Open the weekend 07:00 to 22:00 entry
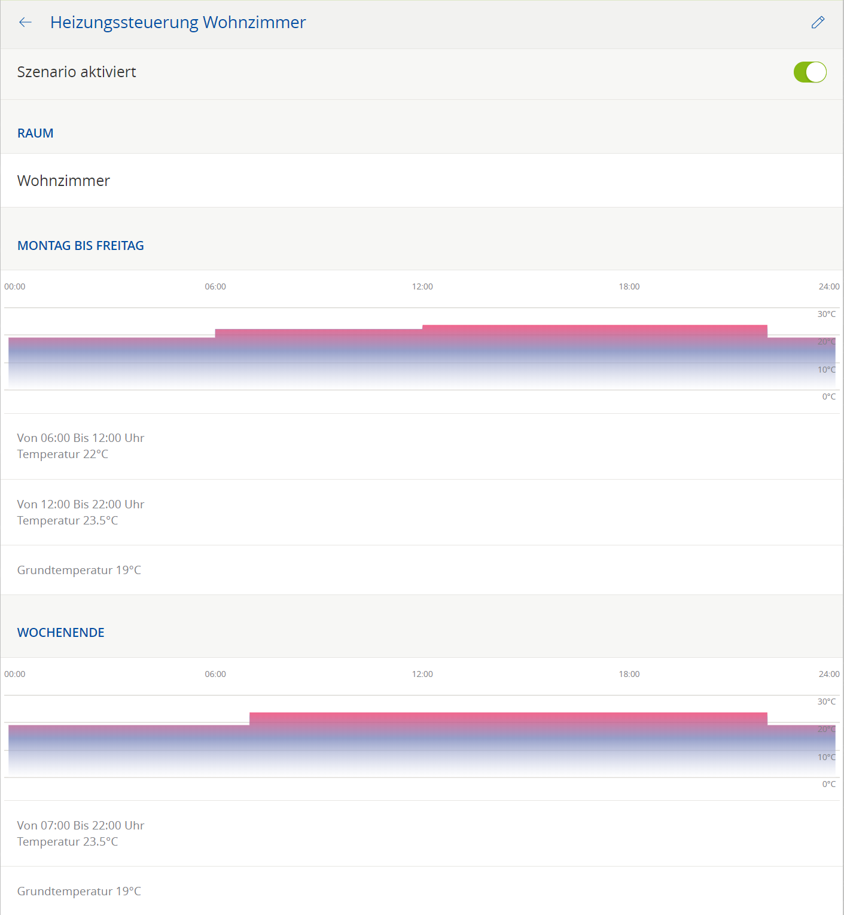The width and height of the screenshot is (844, 915). (x=81, y=834)
